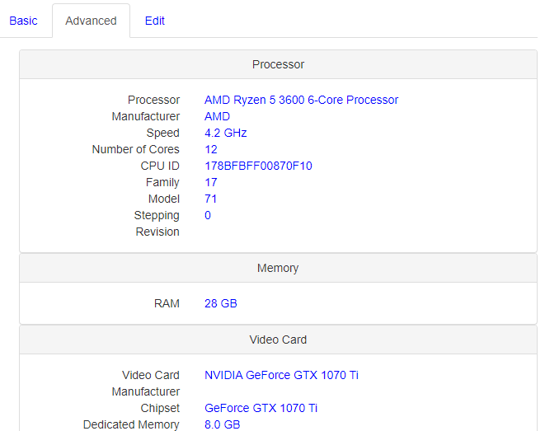Click the 28 GB RAM value
The width and height of the screenshot is (545, 431).
click(221, 303)
